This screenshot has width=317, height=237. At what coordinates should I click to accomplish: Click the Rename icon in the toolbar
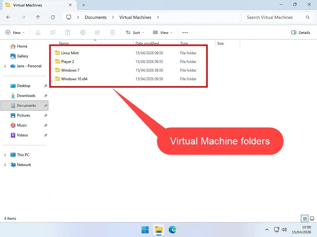(x=83, y=32)
